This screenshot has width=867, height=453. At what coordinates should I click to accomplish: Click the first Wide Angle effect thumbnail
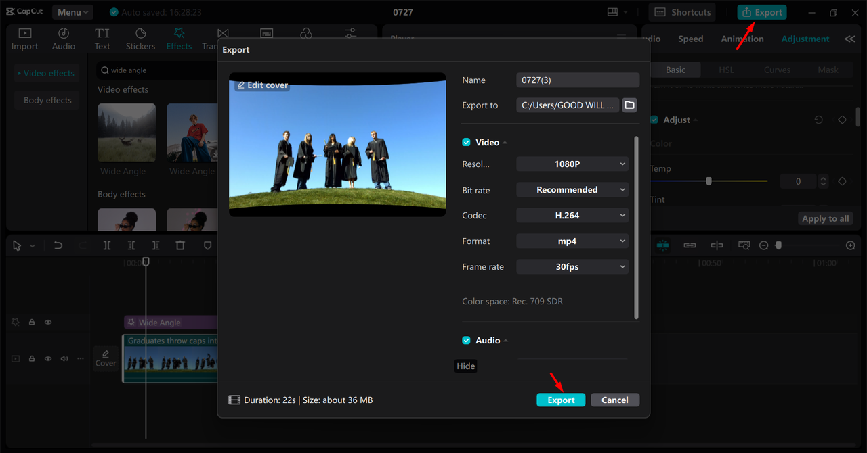(127, 133)
